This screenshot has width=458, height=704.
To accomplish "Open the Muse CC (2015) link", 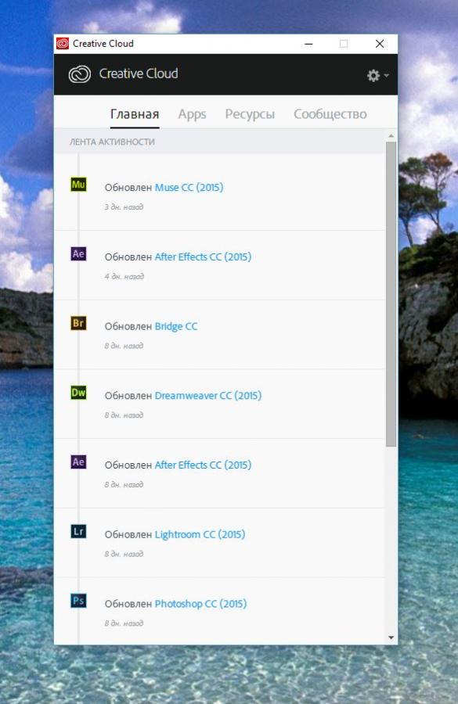I will coord(189,188).
